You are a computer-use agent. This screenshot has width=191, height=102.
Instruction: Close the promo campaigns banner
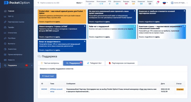134,11
